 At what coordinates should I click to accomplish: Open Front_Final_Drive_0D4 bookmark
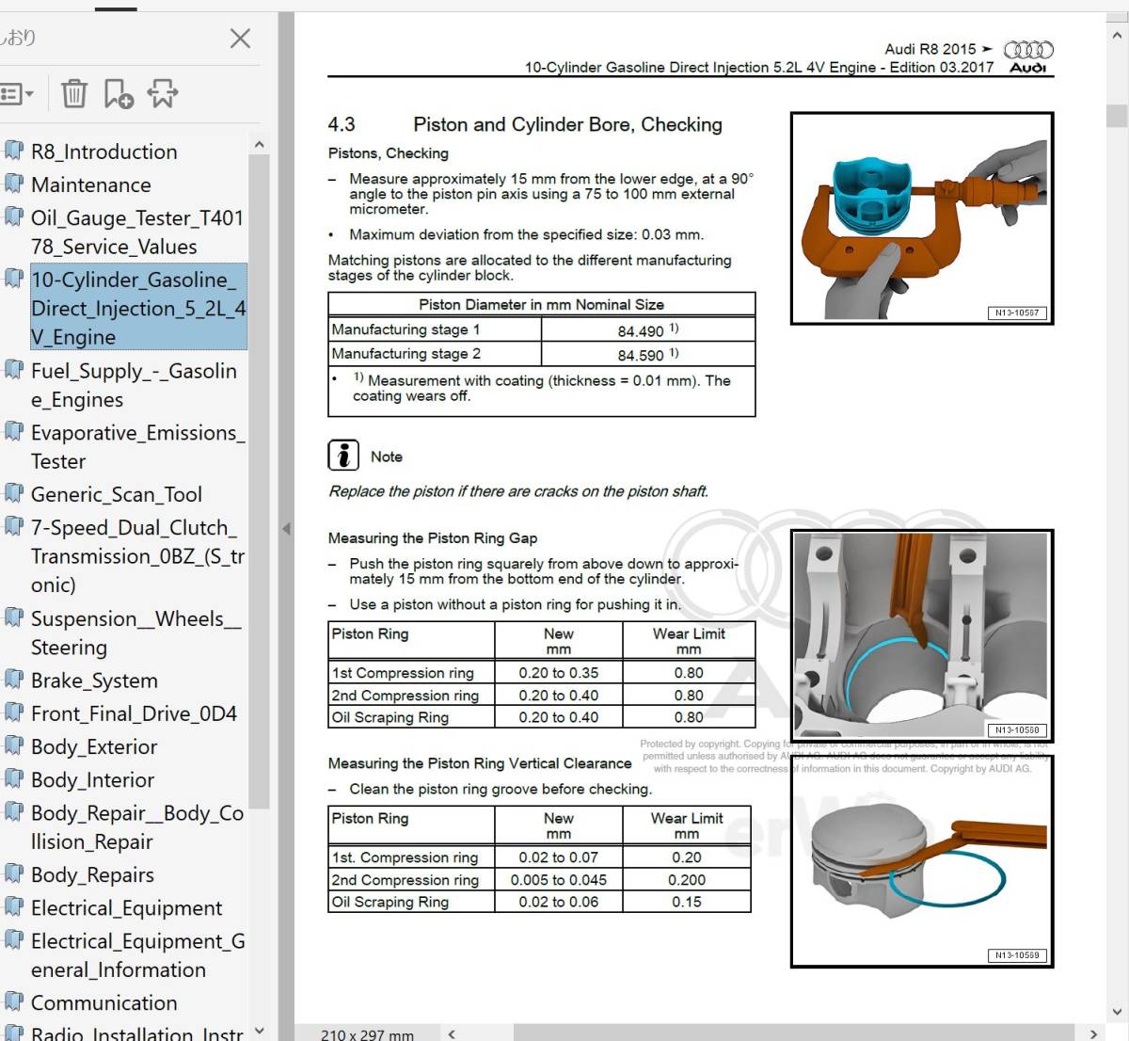[134, 713]
